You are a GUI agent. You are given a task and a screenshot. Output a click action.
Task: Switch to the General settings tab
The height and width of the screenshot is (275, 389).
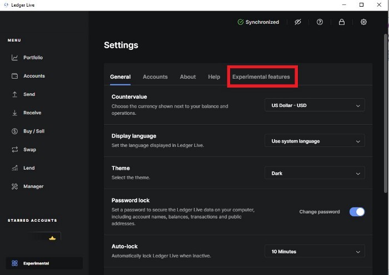click(121, 77)
